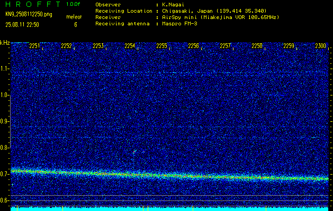Click the 0.7 kHz frequency label

4,174
